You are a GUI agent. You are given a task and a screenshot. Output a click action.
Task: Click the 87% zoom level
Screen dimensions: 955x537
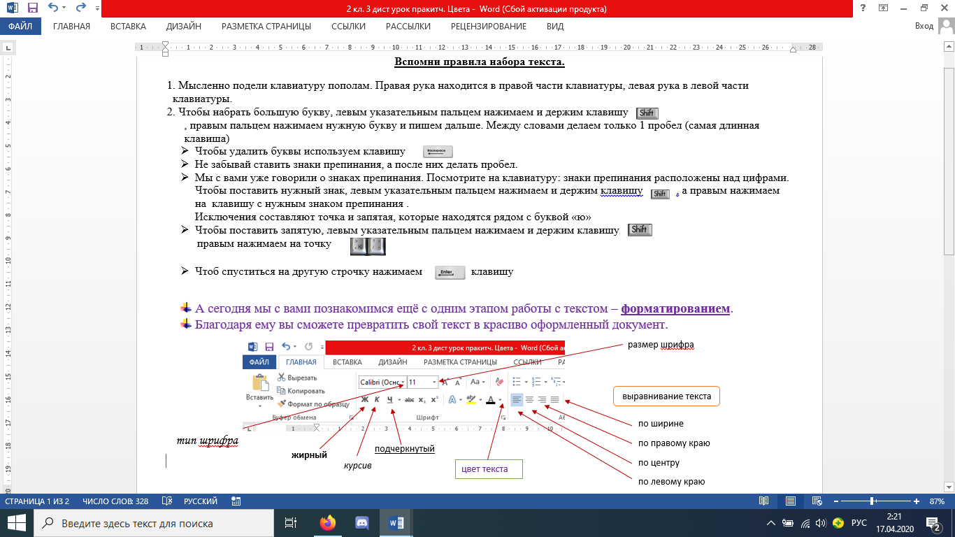point(938,501)
